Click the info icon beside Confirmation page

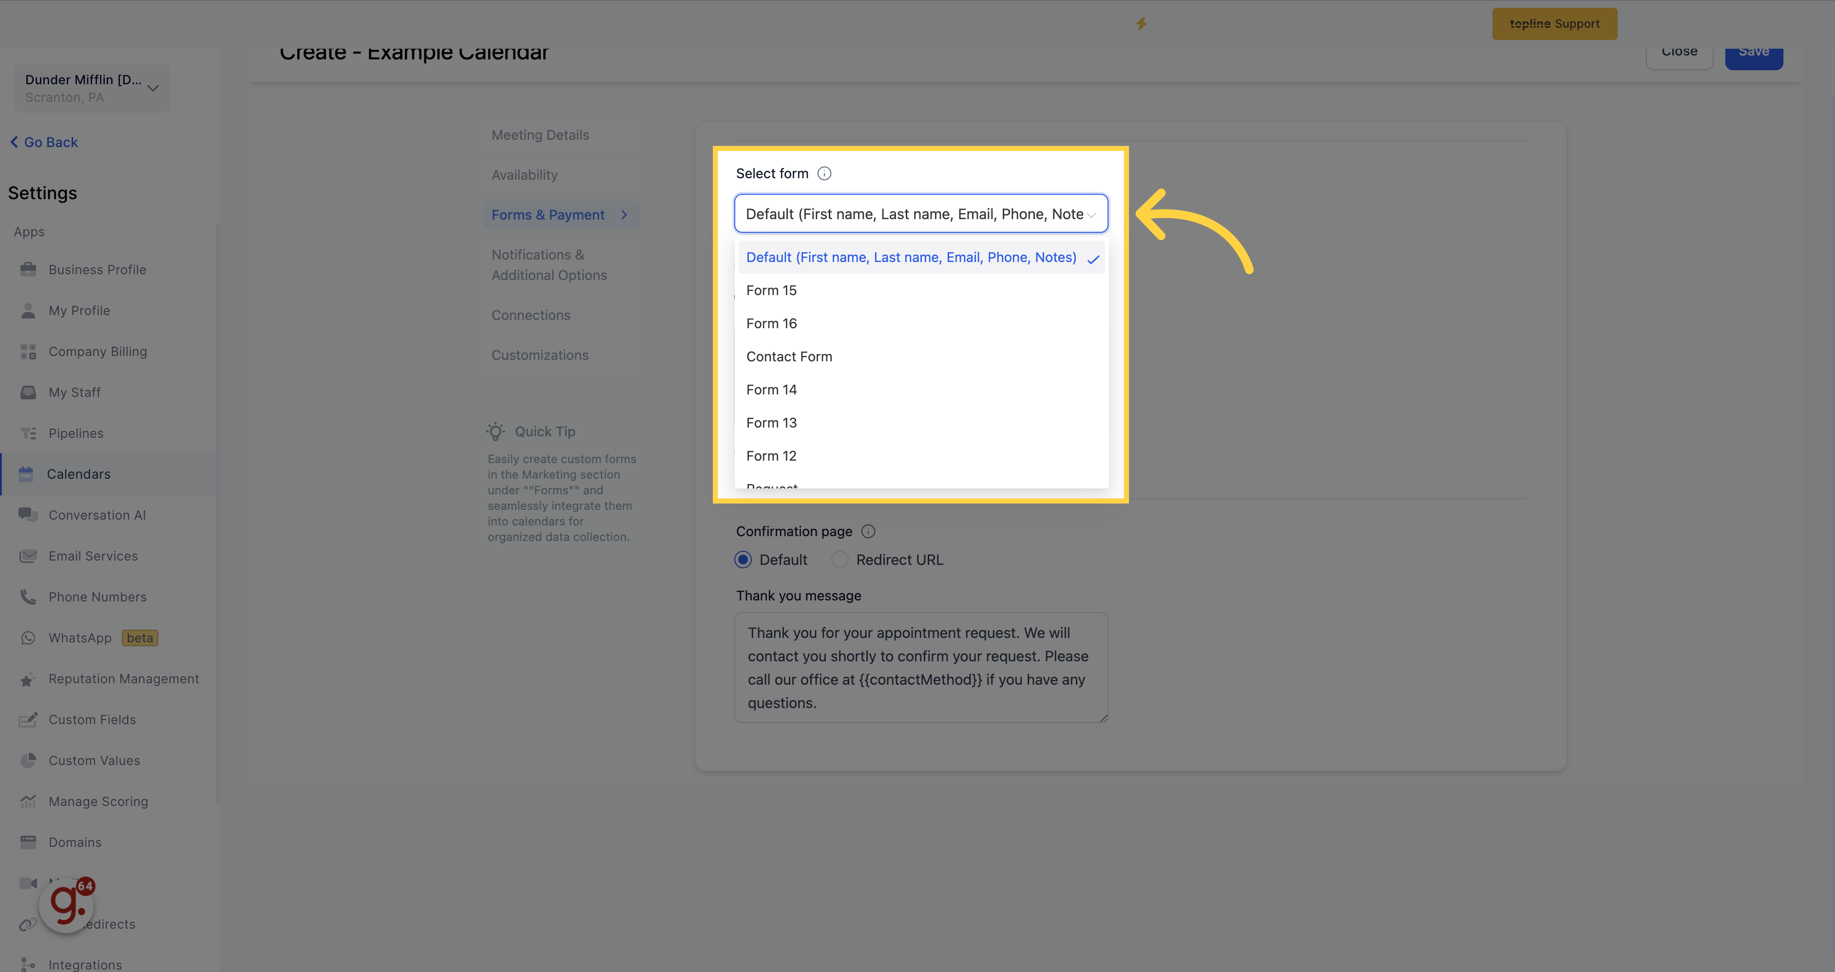868,531
